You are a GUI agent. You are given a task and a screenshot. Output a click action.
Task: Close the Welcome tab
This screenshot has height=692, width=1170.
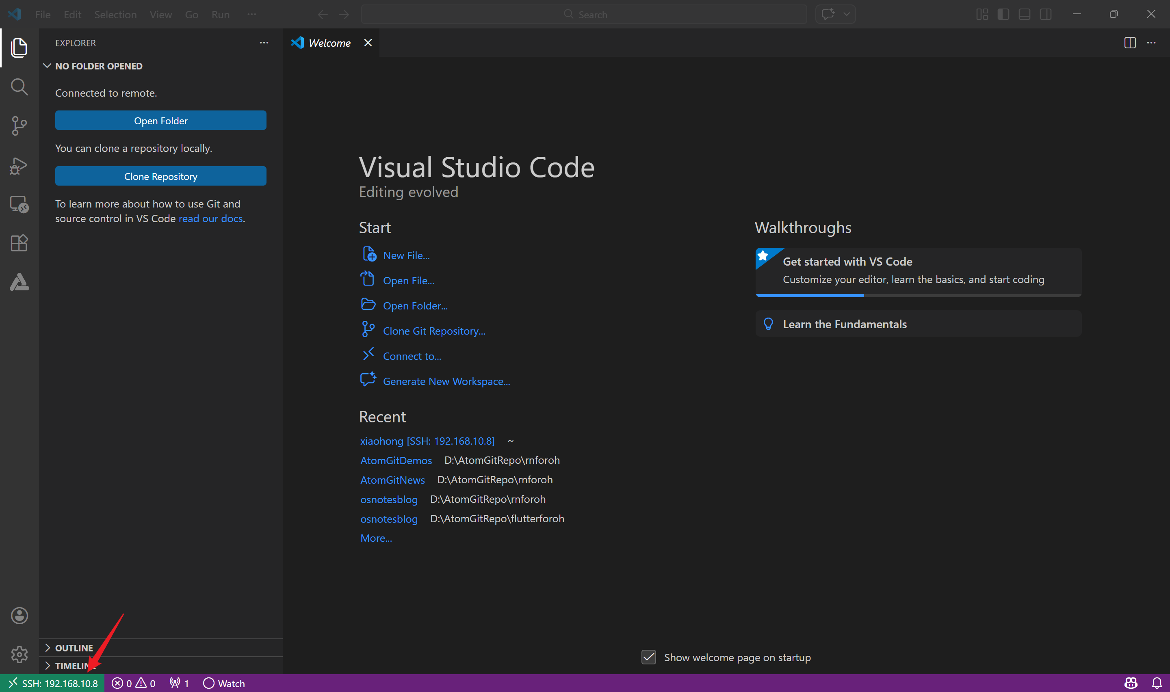point(368,43)
